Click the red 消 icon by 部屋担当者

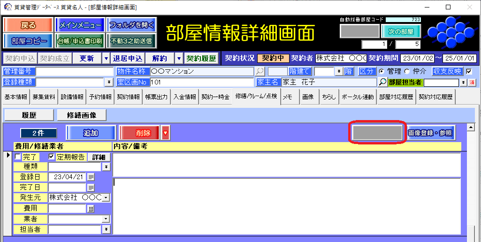tap(472, 82)
